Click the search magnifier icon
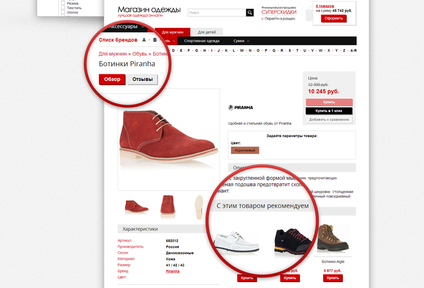The height and width of the screenshot is (288, 424). coord(250,12)
